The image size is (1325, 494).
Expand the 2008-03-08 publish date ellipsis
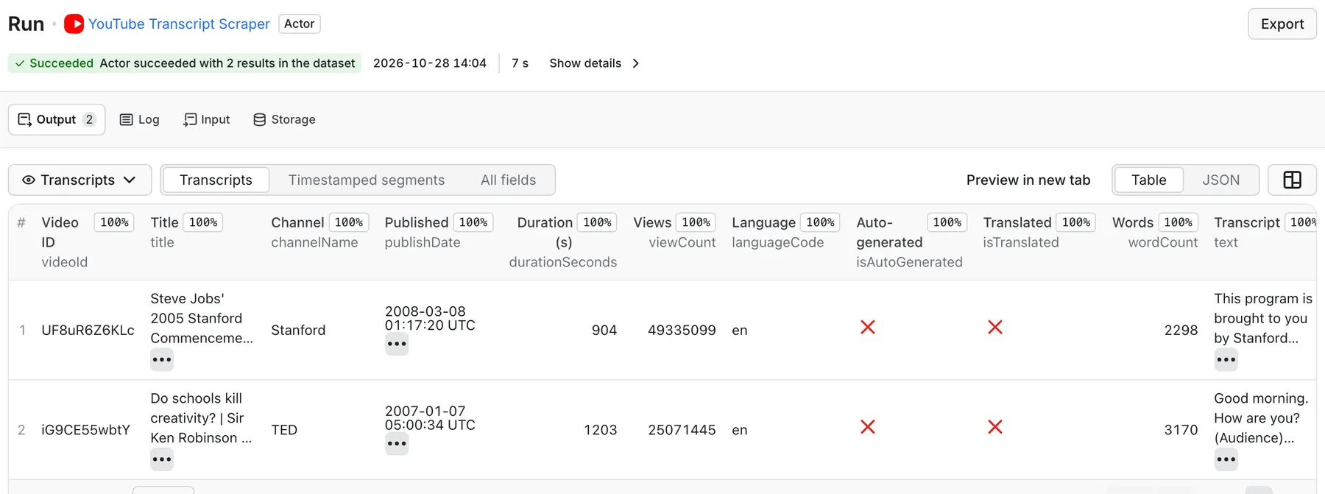[397, 344]
